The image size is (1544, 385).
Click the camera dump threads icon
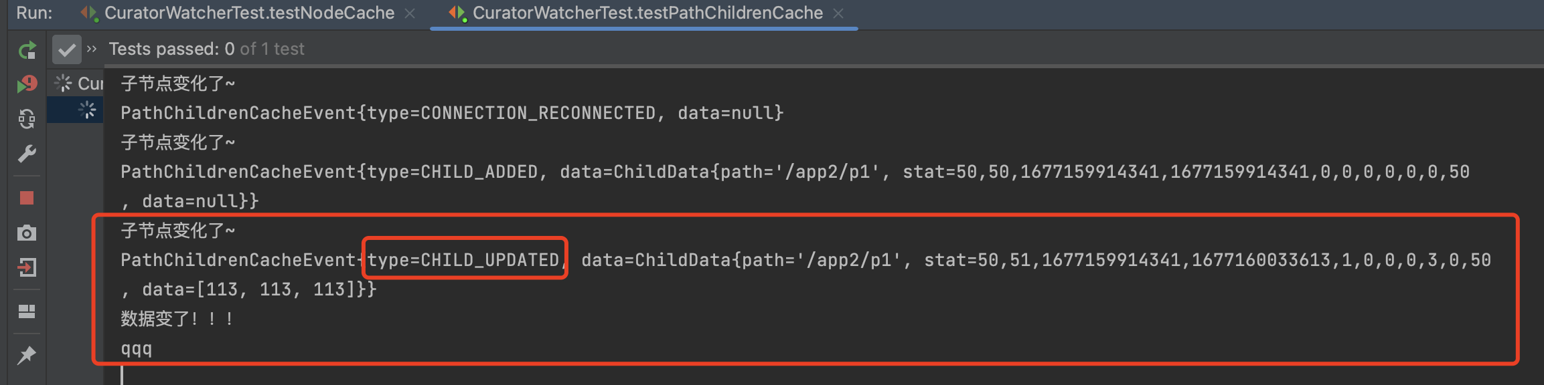tap(27, 233)
